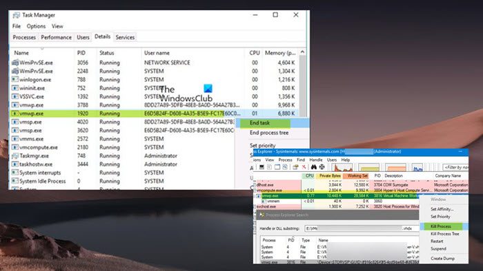Choose Create Dump menu entry
This screenshot has height=271, width=483.
[x=443, y=259]
